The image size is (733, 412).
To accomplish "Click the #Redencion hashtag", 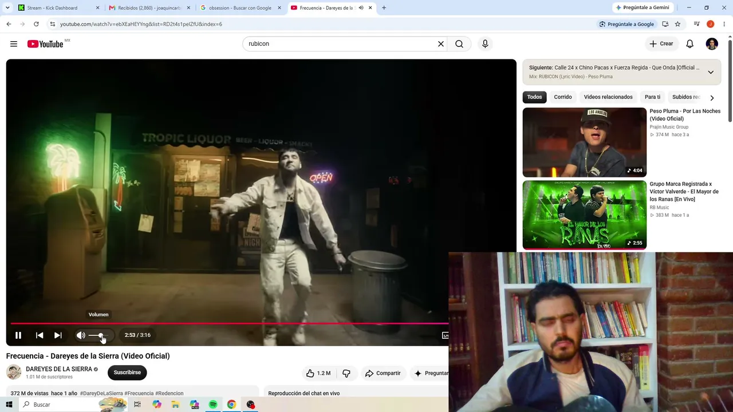I will [170, 394].
